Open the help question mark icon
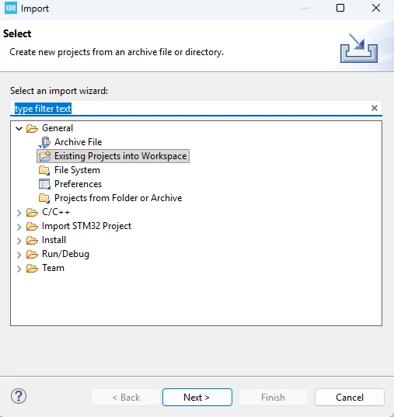 tap(19, 396)
